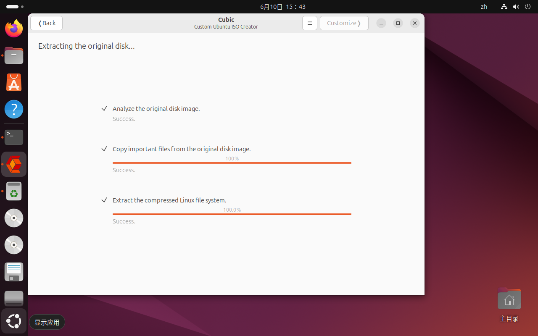Minimize the Cubic window
This screenshot has width=538, height=336.
(381, 23)
